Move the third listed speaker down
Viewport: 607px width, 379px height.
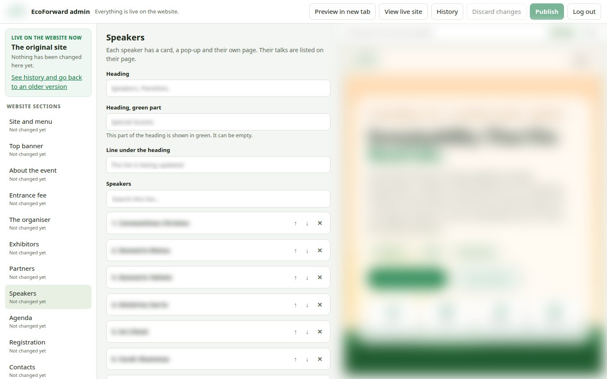pos(307,278)
